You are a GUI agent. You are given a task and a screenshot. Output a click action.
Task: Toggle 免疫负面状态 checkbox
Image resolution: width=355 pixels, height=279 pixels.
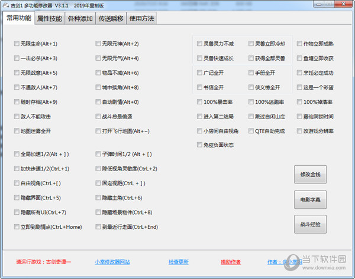tap(199, 145)
